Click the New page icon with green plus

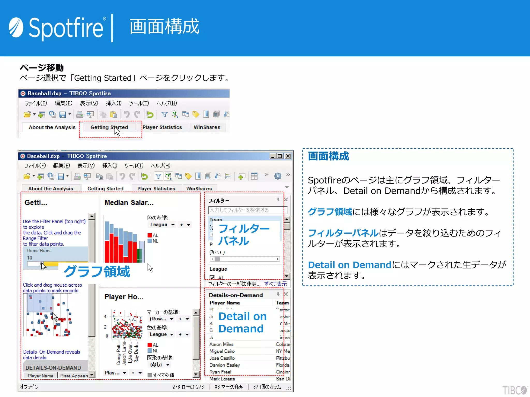(x=242, y=177)
